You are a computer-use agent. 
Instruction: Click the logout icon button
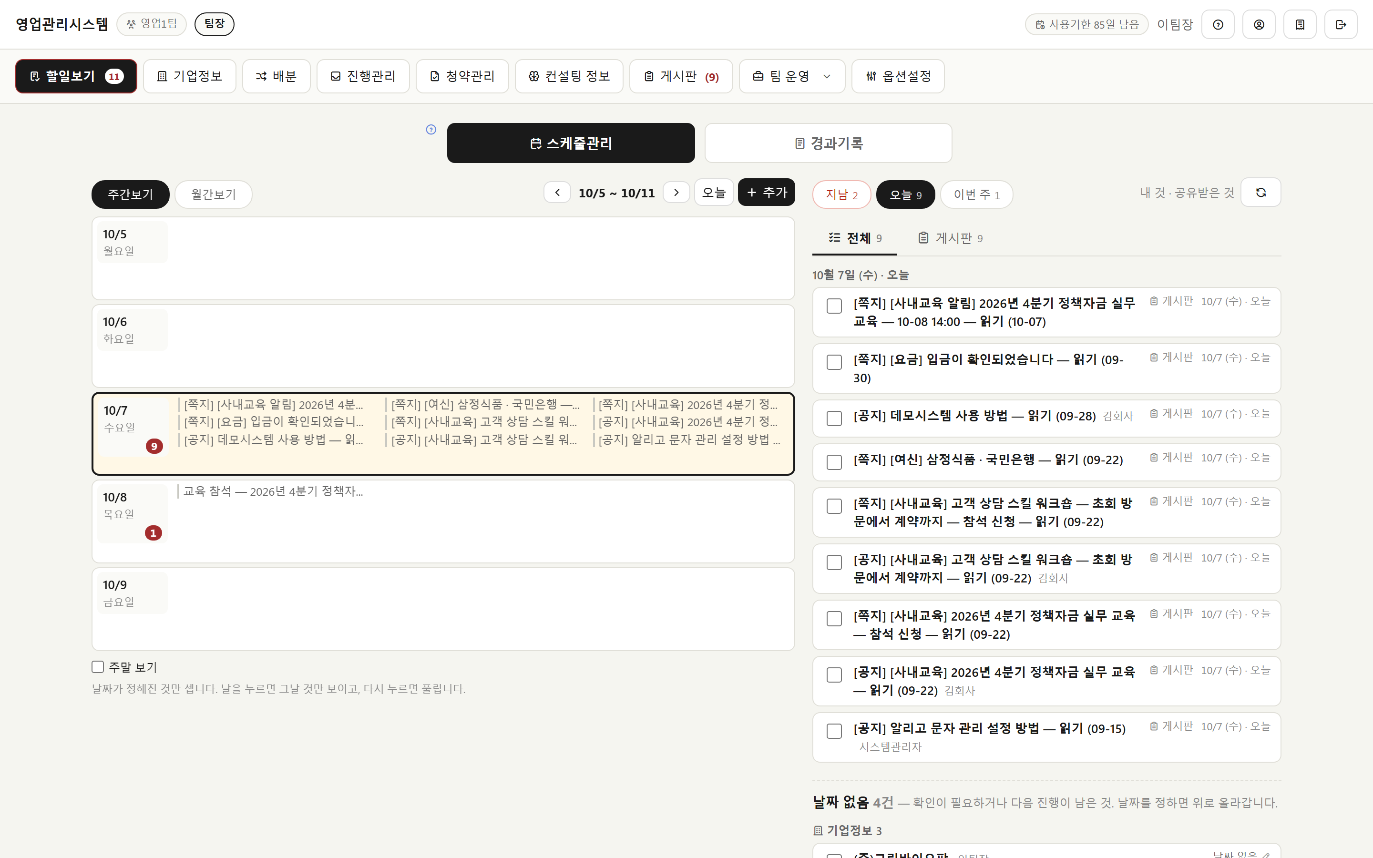1341,24
